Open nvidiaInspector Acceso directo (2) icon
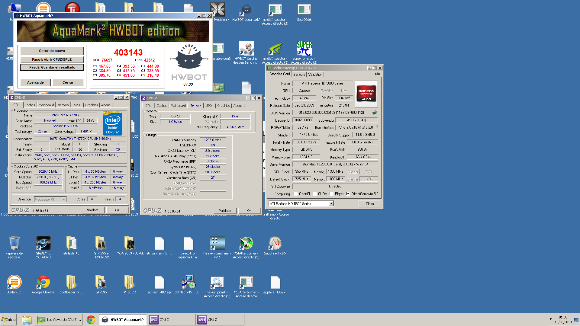Viewport: 580px width, 326px height. click(275, 14)
